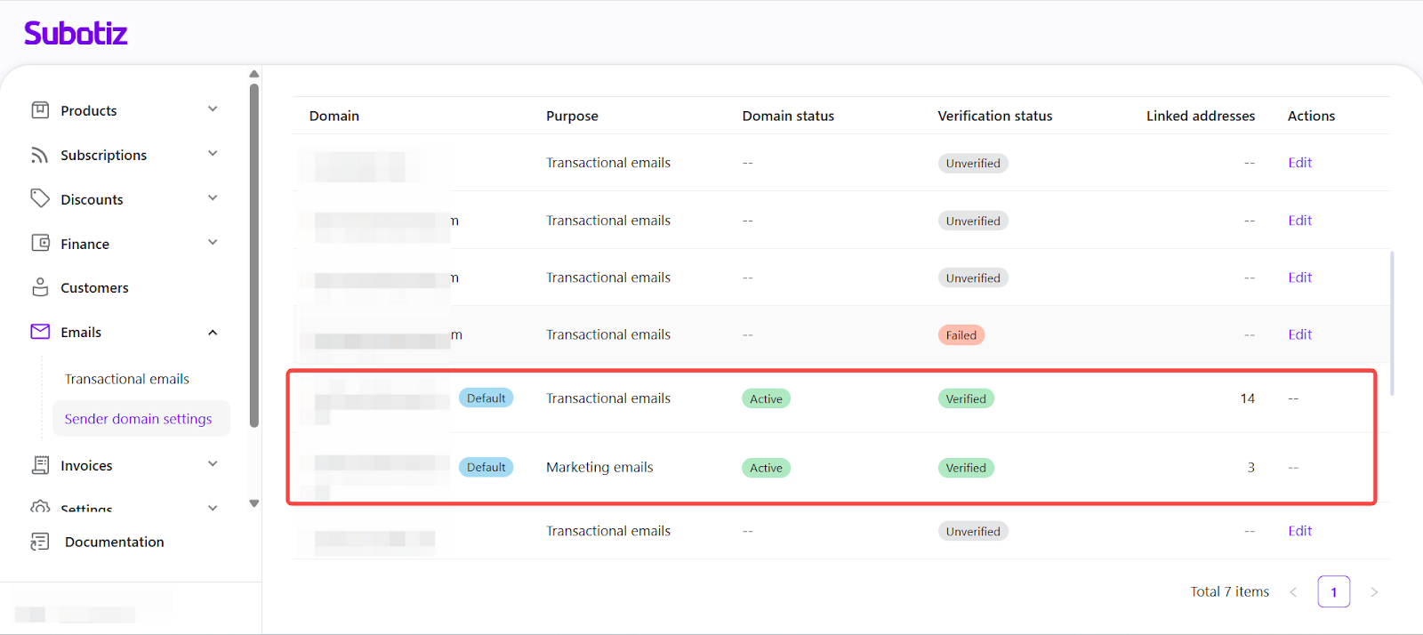Image resolution: width=1423 pixels, height=635 pixels.
Task: Click the Emails envelope icon
Action: click(x=40, y=332)
